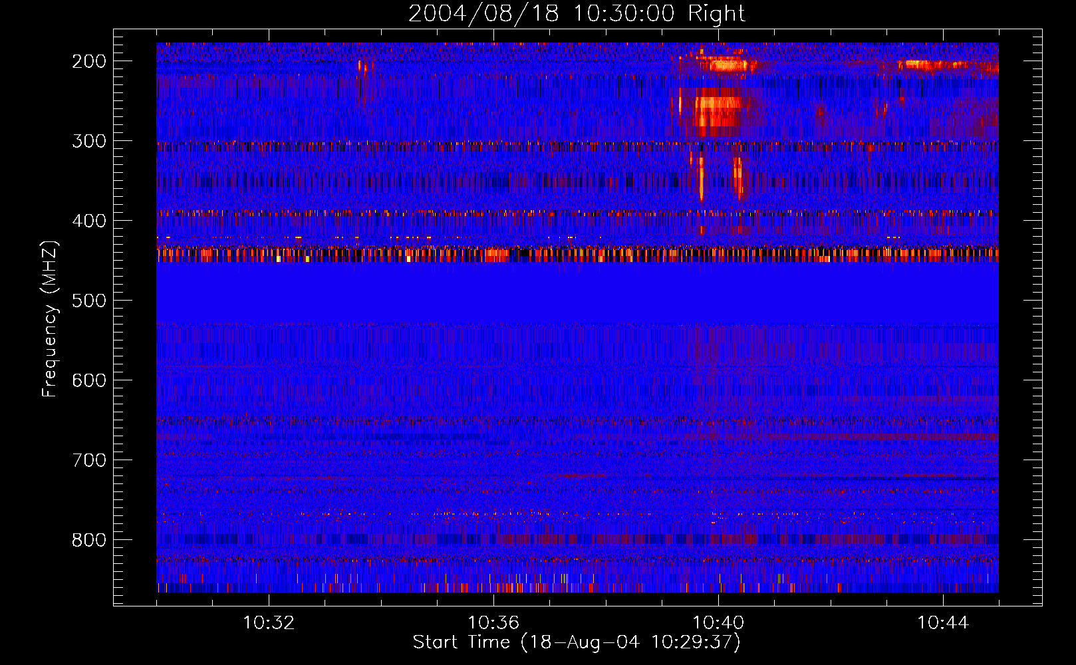Click the 10:40 time tick label
Viewport: 1076px width, 665px height.
click(718, 623)
